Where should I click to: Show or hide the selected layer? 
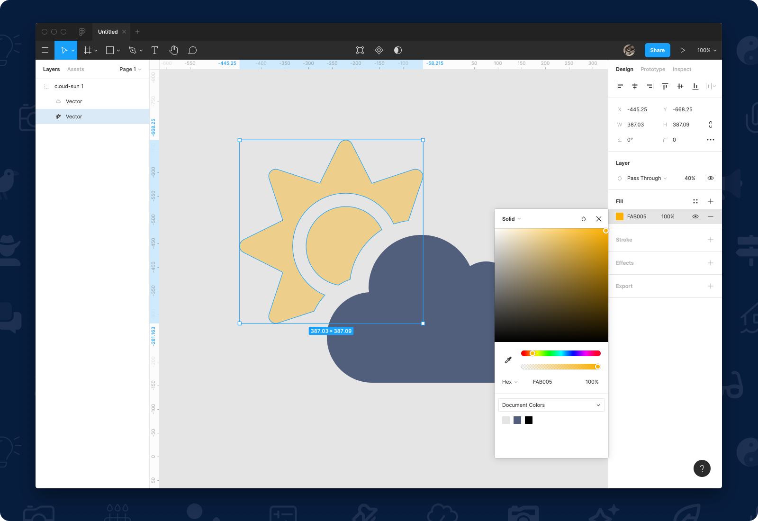tap(710, 178)
